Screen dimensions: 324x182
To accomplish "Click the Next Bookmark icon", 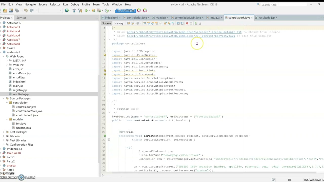I will (169, 23).
